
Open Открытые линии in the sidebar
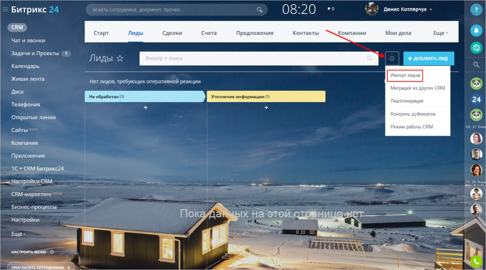[x=34, y=117]
